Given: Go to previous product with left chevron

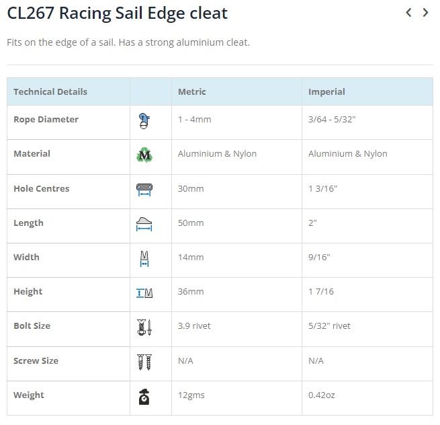Looking at the screenshot, I should tap(408, 12).
